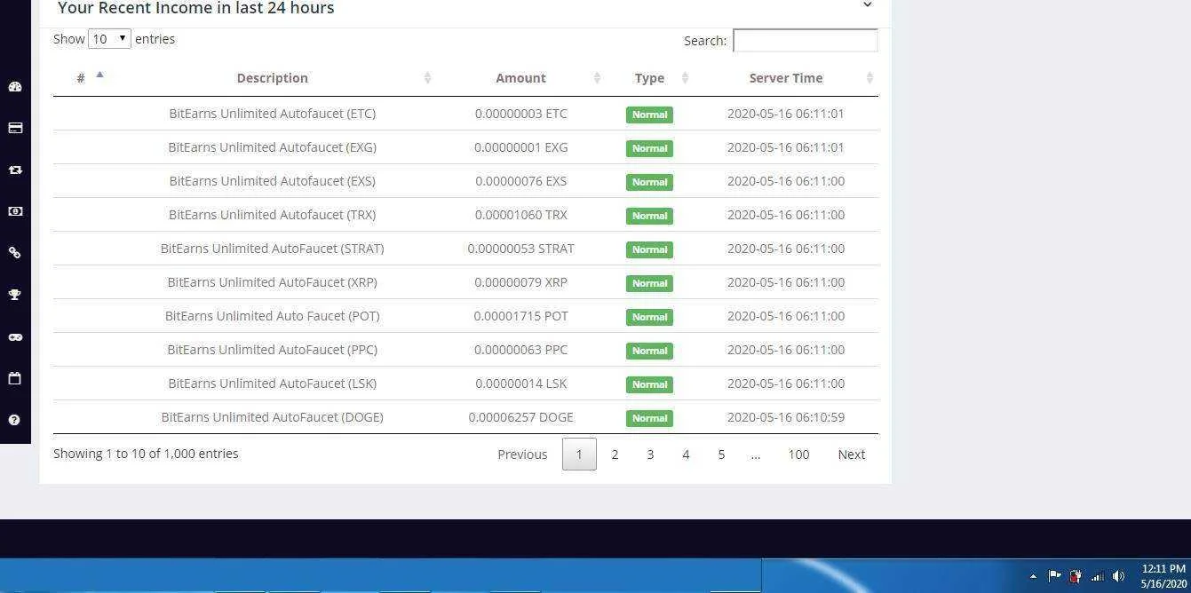Screen dimensions: 1191x593
Task: Open the gamepad icon in sidebar
Action: pos(15,337)
